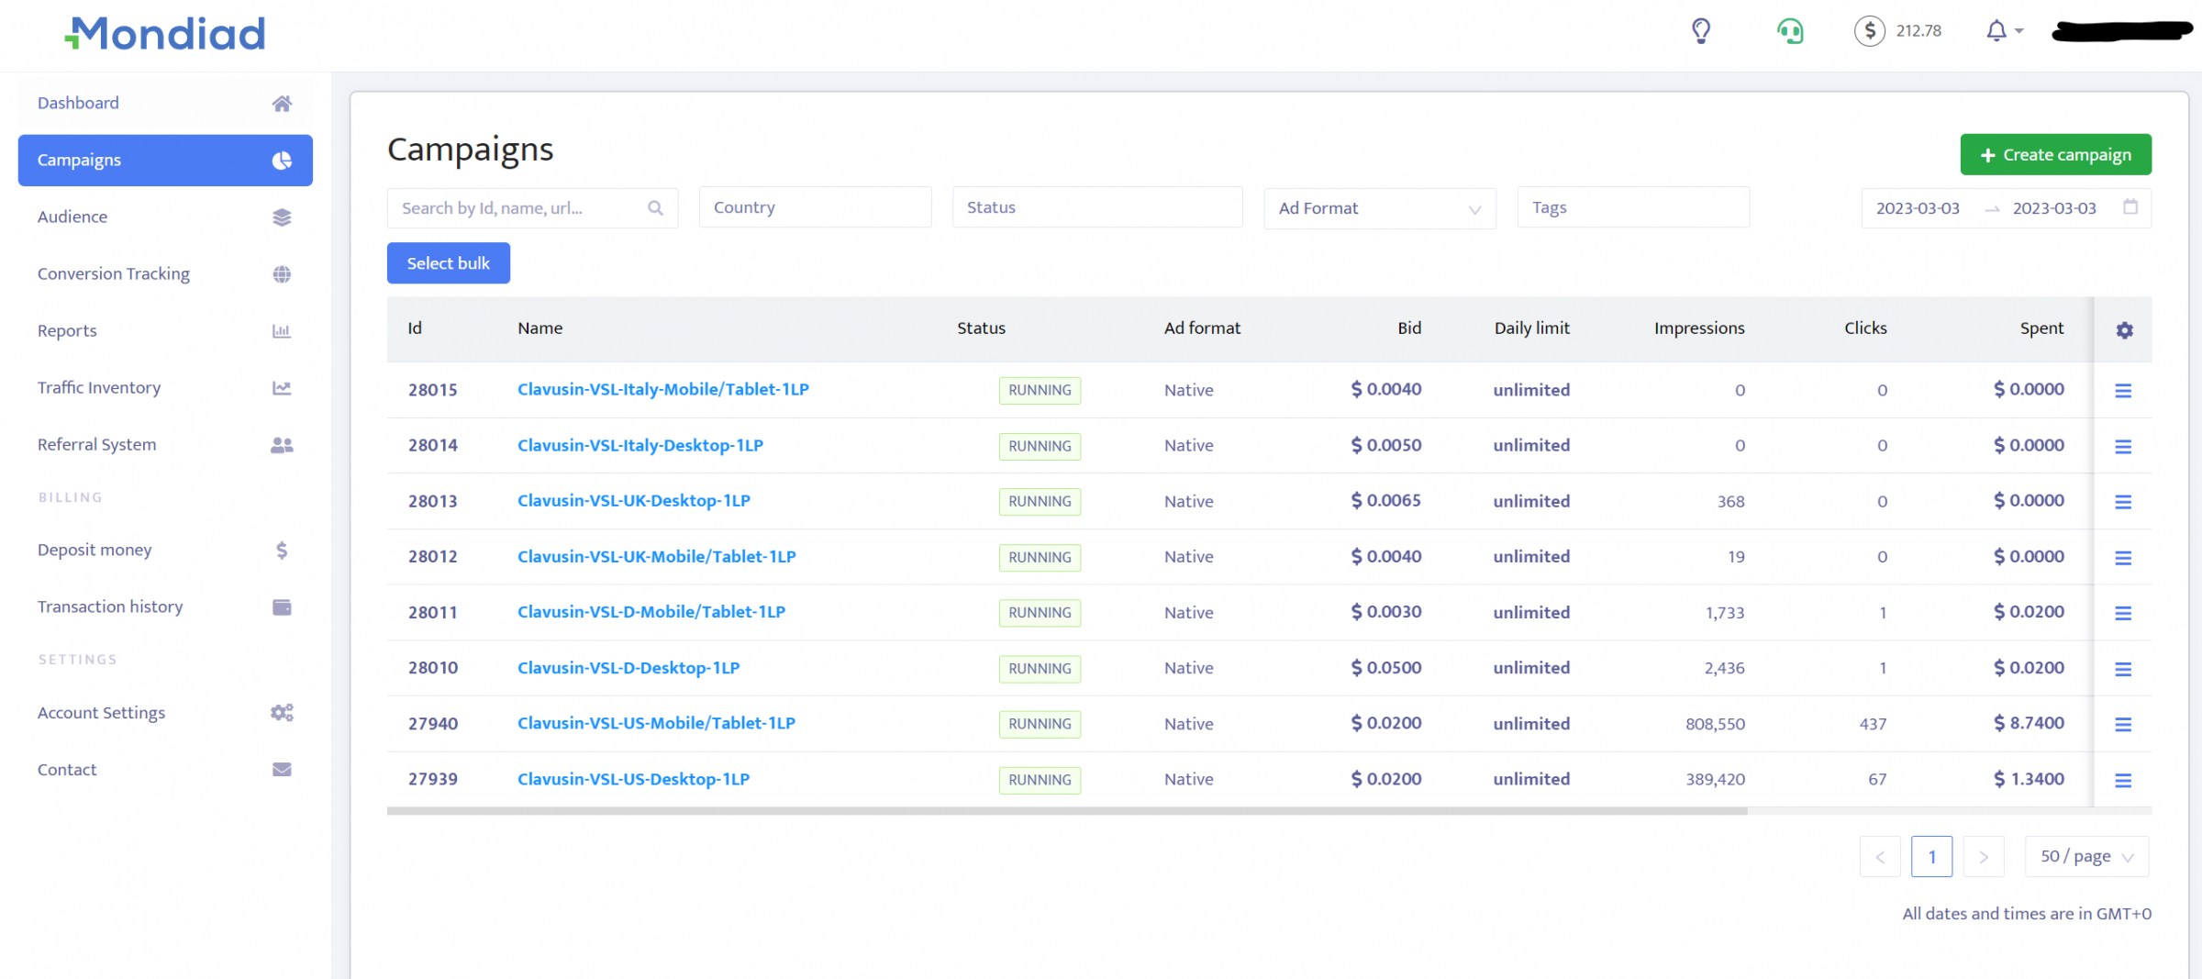The image size is (2202, 979).
Task: Click the Contact envelope icon
Action: (x=282, y=770)
